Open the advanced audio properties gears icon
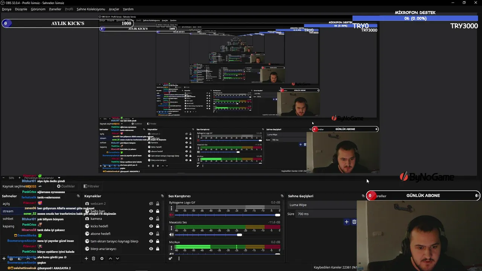482x271 pixels. 171,258
